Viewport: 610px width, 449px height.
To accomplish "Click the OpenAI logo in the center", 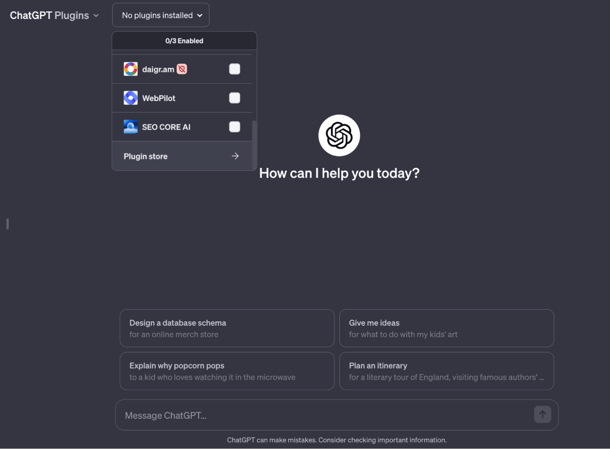I will pos(339,135).
